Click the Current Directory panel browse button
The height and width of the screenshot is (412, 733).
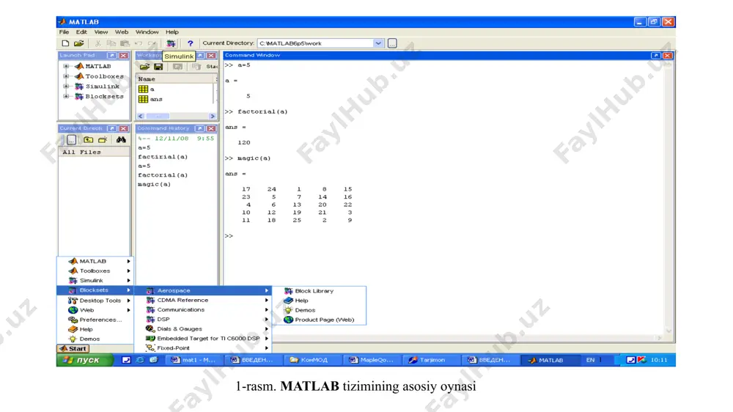coord(71,140)
